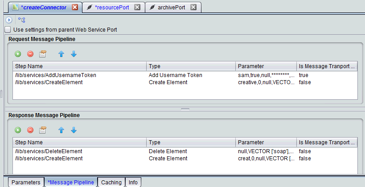Screen dimensions: 365x187
Task: Edit selected Response Pipeline step properties
Action: click(x=43, y=130)
